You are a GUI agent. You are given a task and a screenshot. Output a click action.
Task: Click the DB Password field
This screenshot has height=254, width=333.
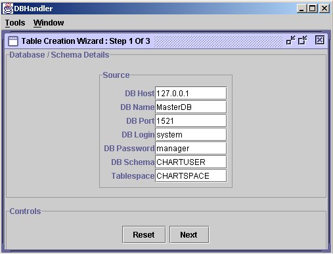tap(191, 148)
